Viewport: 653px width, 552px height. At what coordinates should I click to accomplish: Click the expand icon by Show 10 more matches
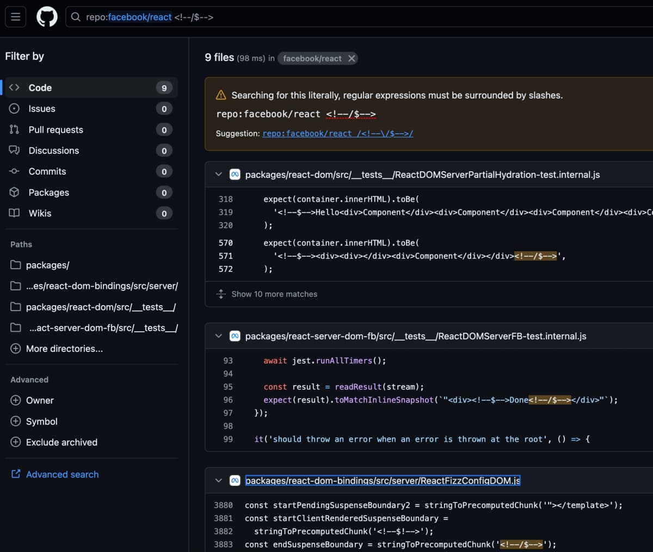[221, 294]
